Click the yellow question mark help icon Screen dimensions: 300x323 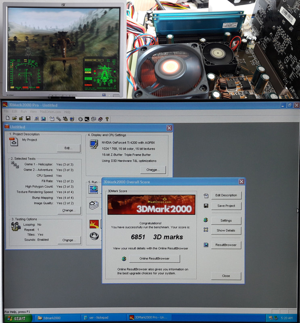[107, 119]
